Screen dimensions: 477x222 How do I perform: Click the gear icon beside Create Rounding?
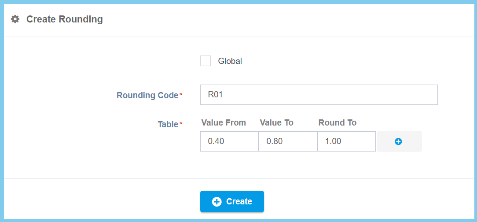coord(15,19)
